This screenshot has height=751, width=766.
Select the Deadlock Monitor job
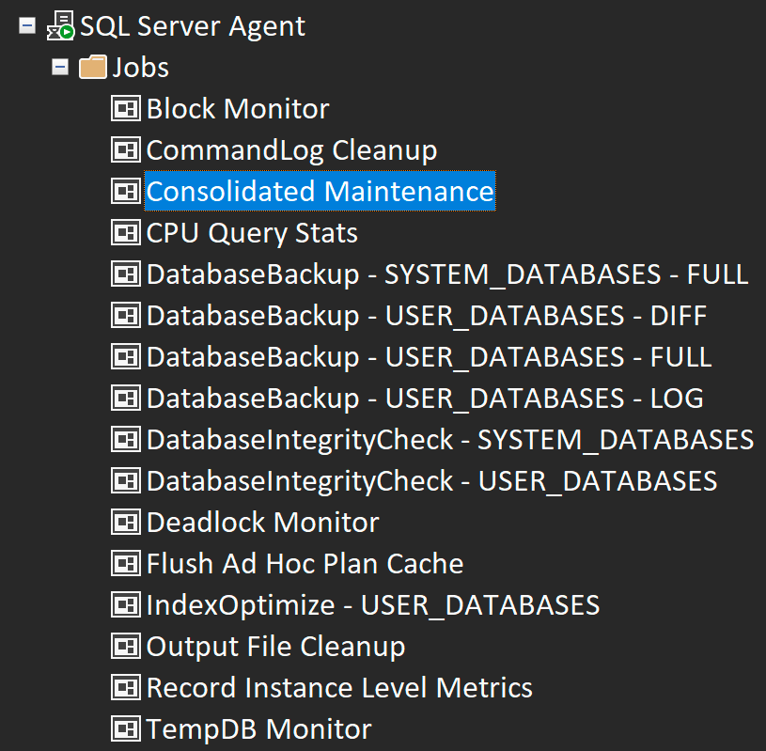[x=263, y=523]
